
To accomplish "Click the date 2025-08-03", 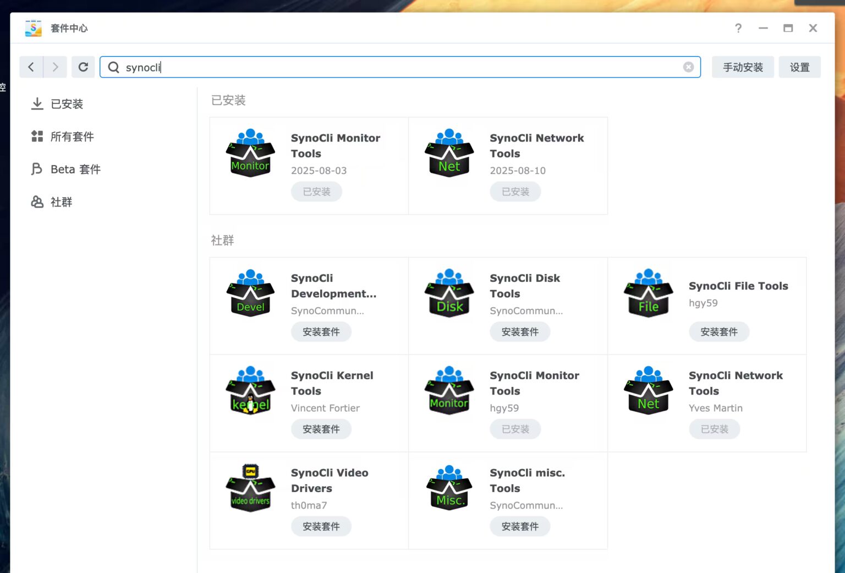I will point(319,171).
